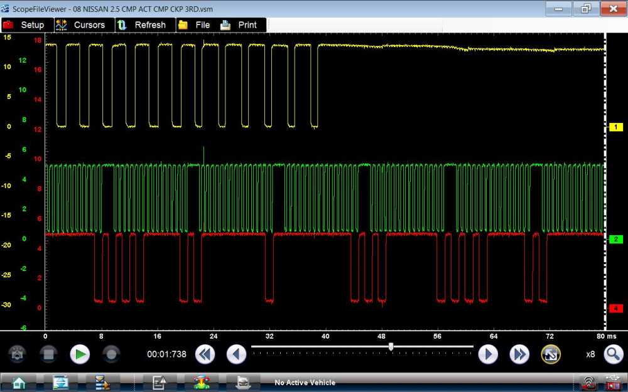Click the camera snapshot icon

(17, 354)
